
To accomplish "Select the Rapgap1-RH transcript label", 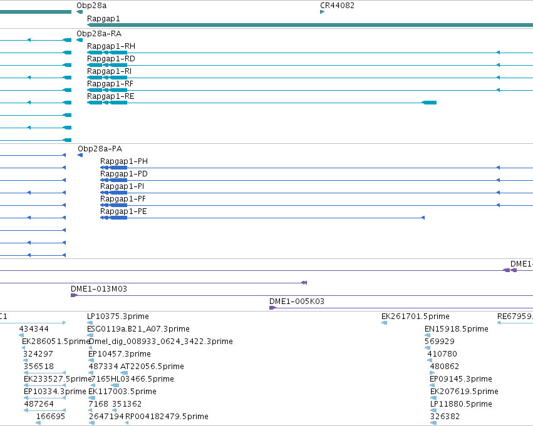I will (111, 46).
